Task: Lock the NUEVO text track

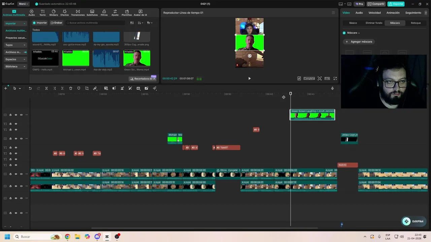Action: tap(10, 165)
